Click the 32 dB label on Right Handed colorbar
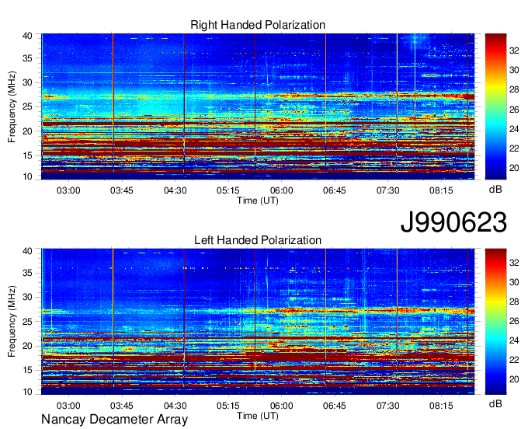 click(514, 51)
